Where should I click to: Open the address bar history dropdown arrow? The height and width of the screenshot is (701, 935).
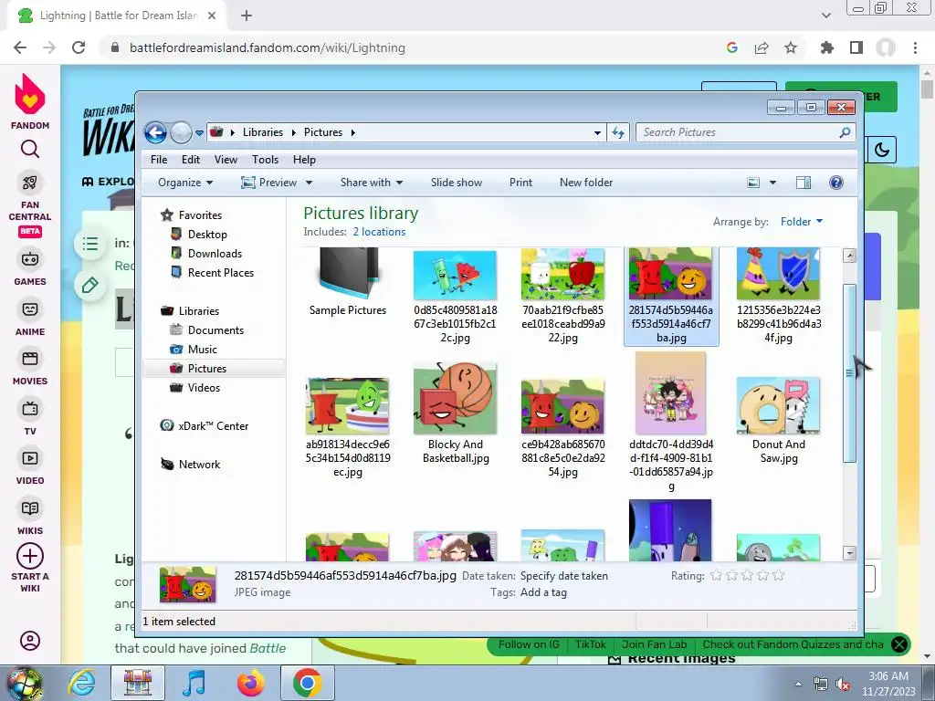pos(597,133)
